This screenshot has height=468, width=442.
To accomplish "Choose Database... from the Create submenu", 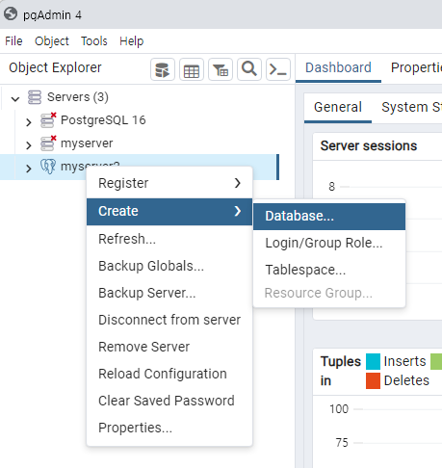I will click(329, 216).
